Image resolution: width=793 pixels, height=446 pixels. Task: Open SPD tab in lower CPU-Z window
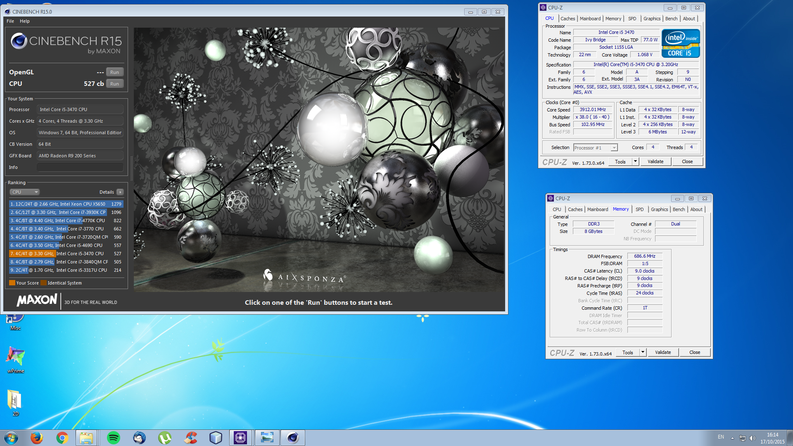coord(640,209)
